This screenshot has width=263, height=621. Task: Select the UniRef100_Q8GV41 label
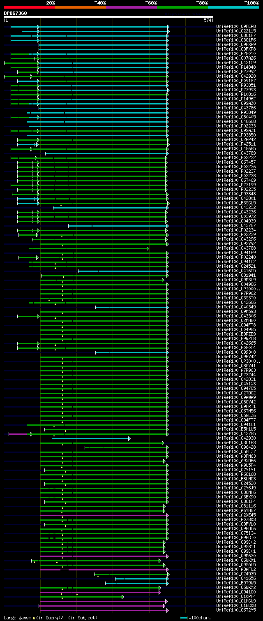click(235, 366)
